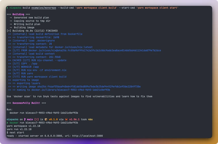Click 'yarn workspace client start' quoted string
Screen dimensions: 218x144
157,8
